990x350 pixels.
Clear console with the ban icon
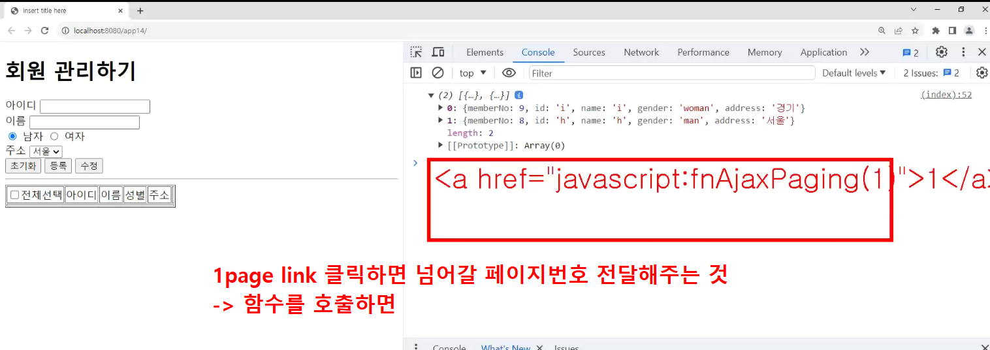tap(438, 72)
